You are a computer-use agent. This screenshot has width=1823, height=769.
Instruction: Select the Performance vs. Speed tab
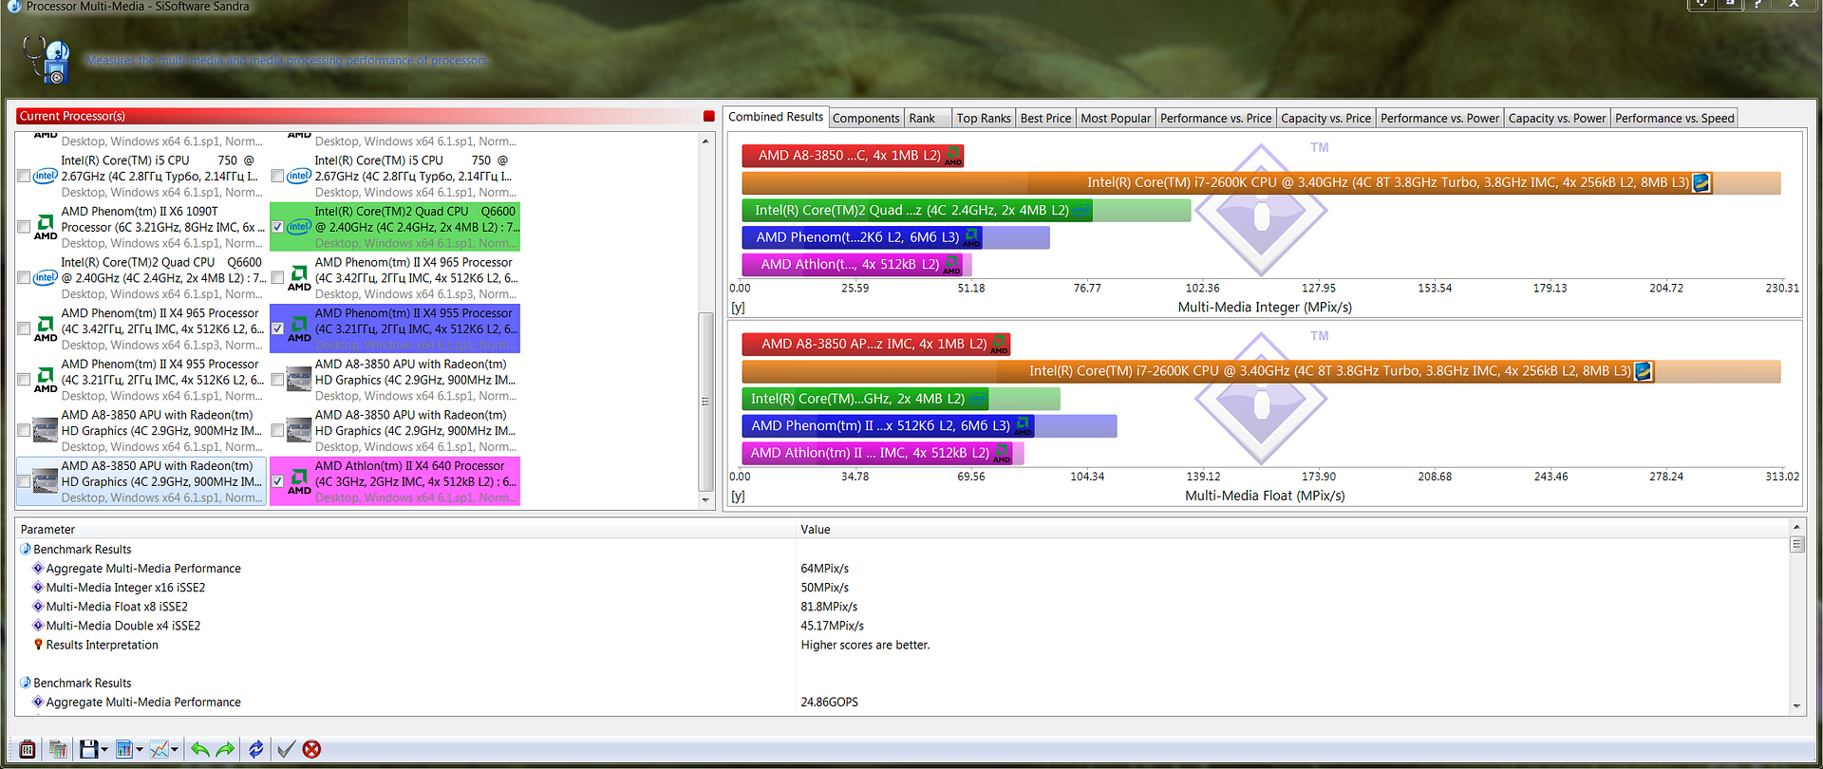click(1674, 118)
